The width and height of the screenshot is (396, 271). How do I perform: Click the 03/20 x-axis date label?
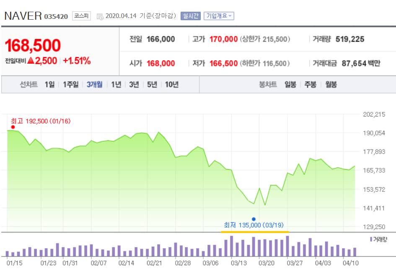[x=267, y=263]
